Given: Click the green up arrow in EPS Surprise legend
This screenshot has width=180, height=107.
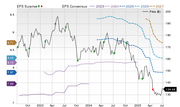Looking at the screenshot, I should (x=39, y=6).
